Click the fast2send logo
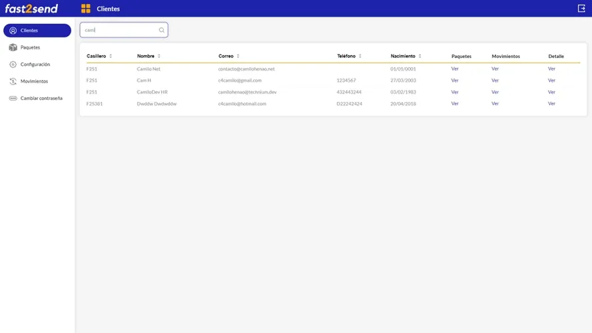 tap(31, 9)
